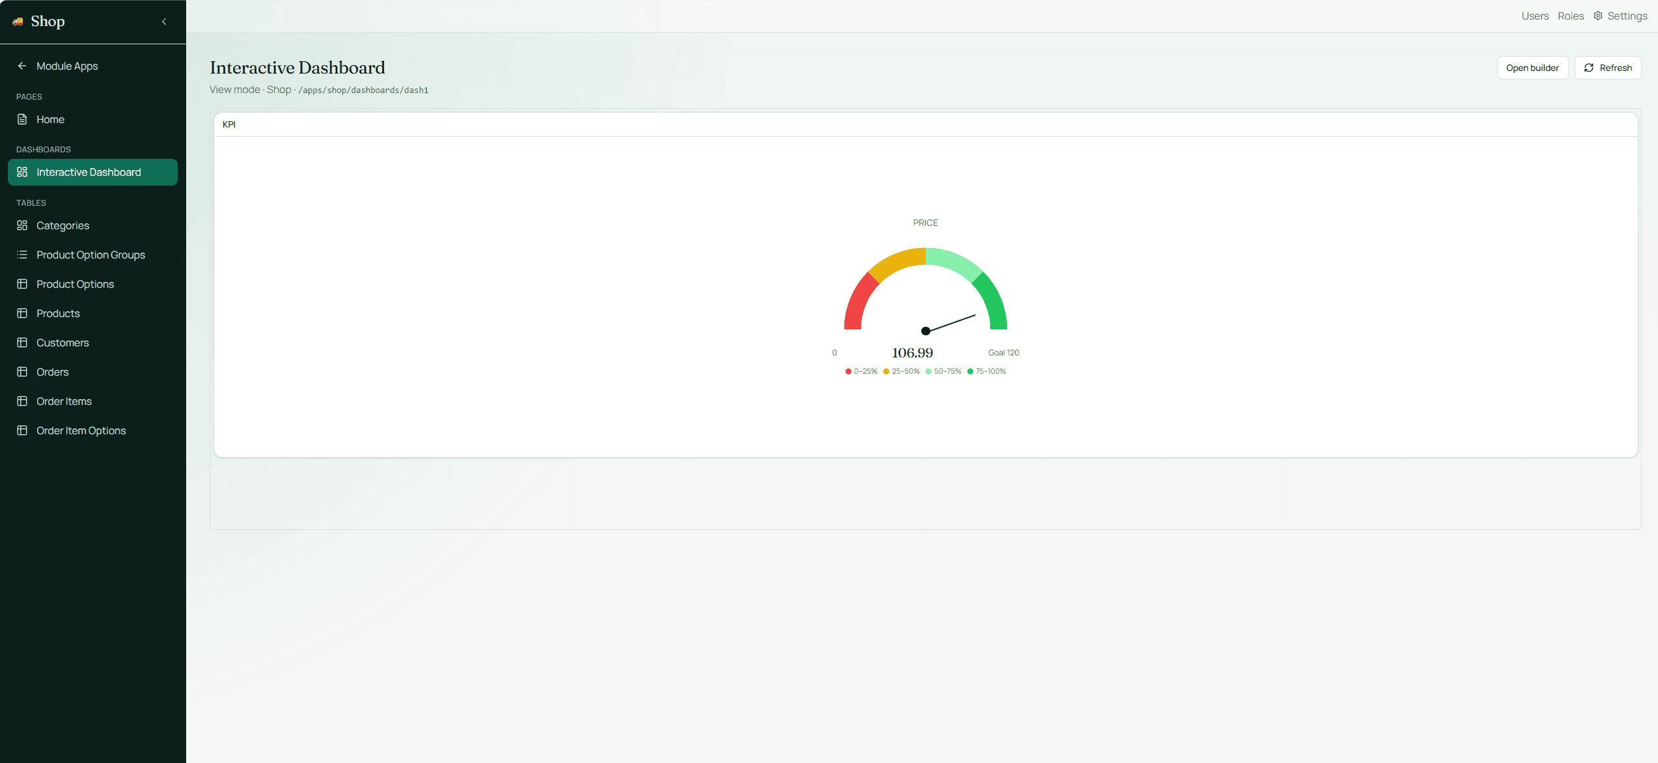
Task: Click the Interactive Dashboard page heading
Action: (x=297, y=68)
